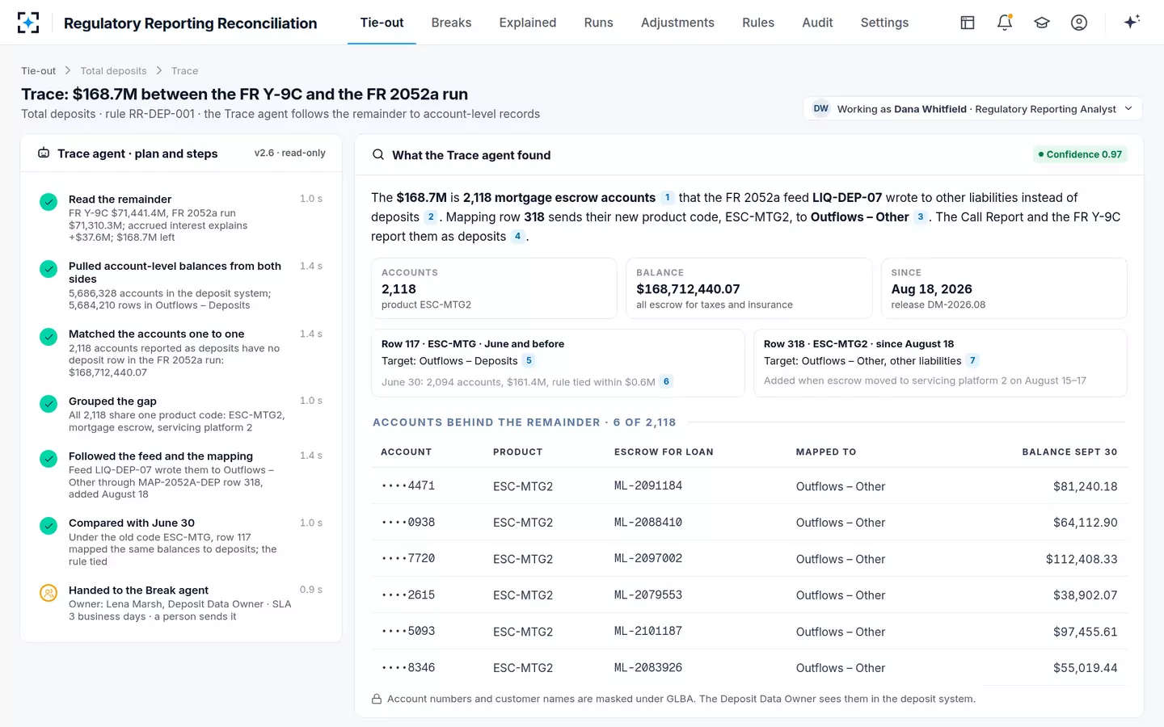
Task: Open the user account icon
Action: [1079, 23]
